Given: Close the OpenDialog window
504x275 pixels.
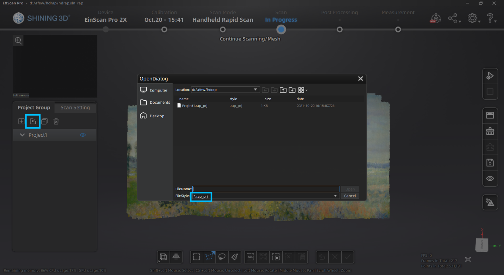Looking at the screenshot, I should 361,78.
